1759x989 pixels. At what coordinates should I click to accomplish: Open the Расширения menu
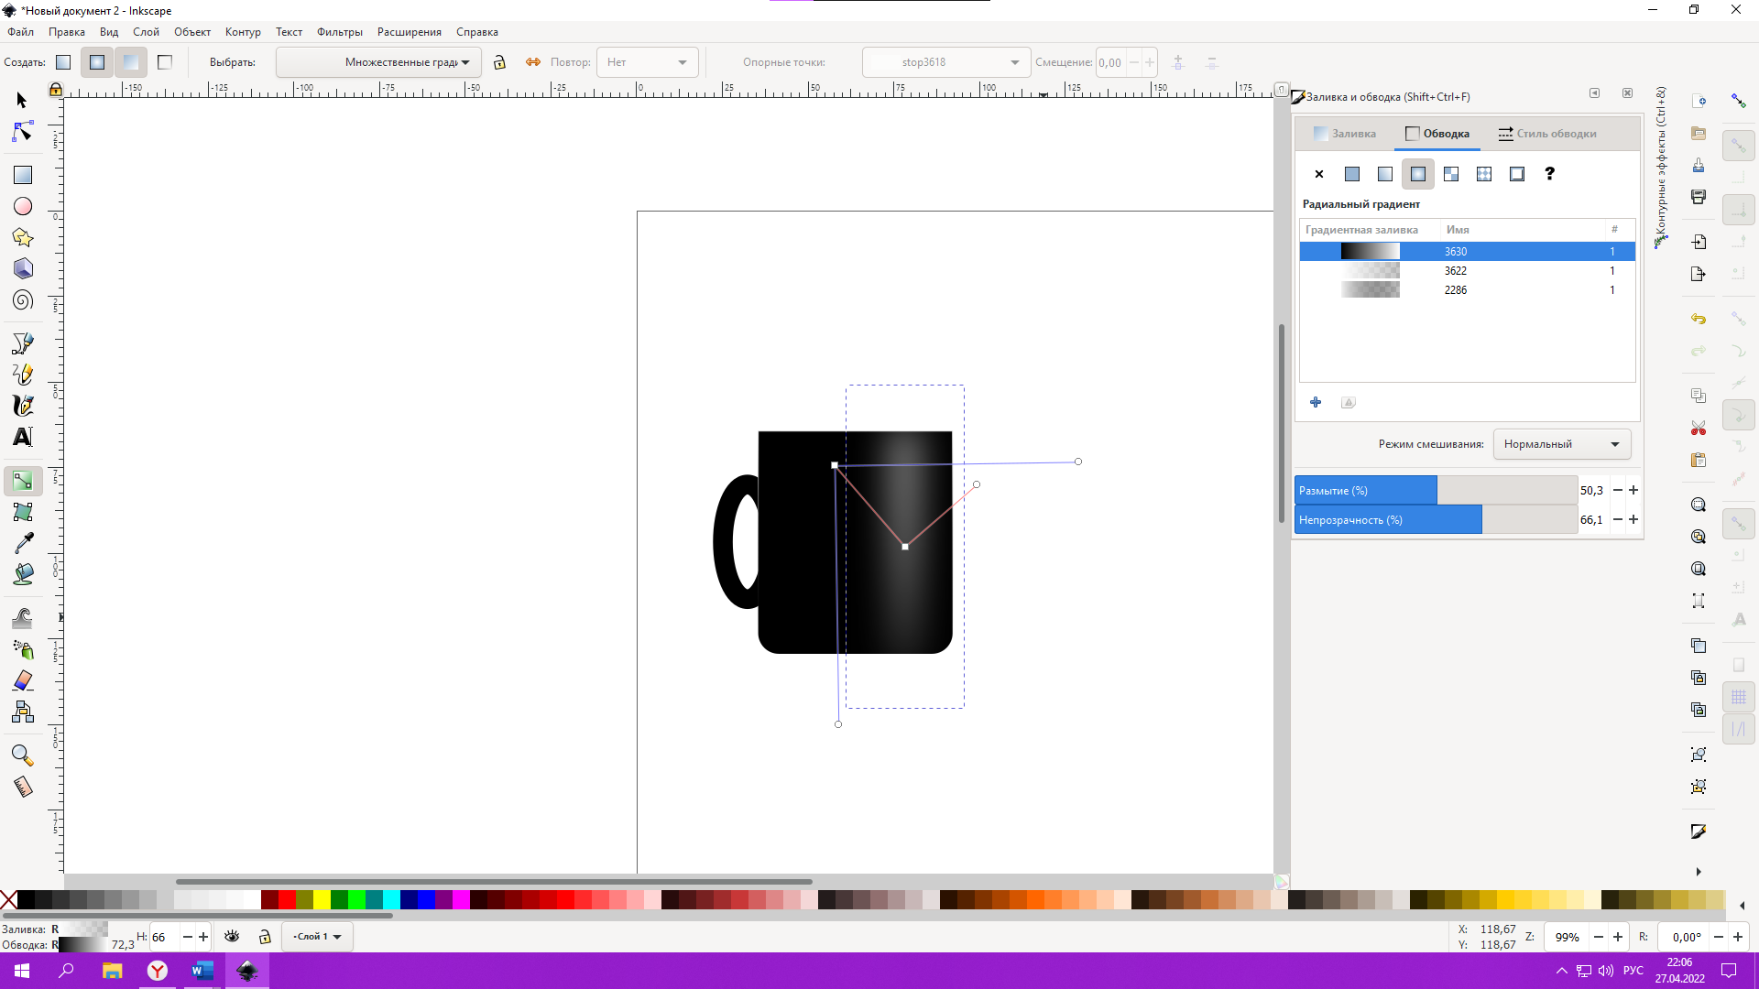[x=410, y=32]
